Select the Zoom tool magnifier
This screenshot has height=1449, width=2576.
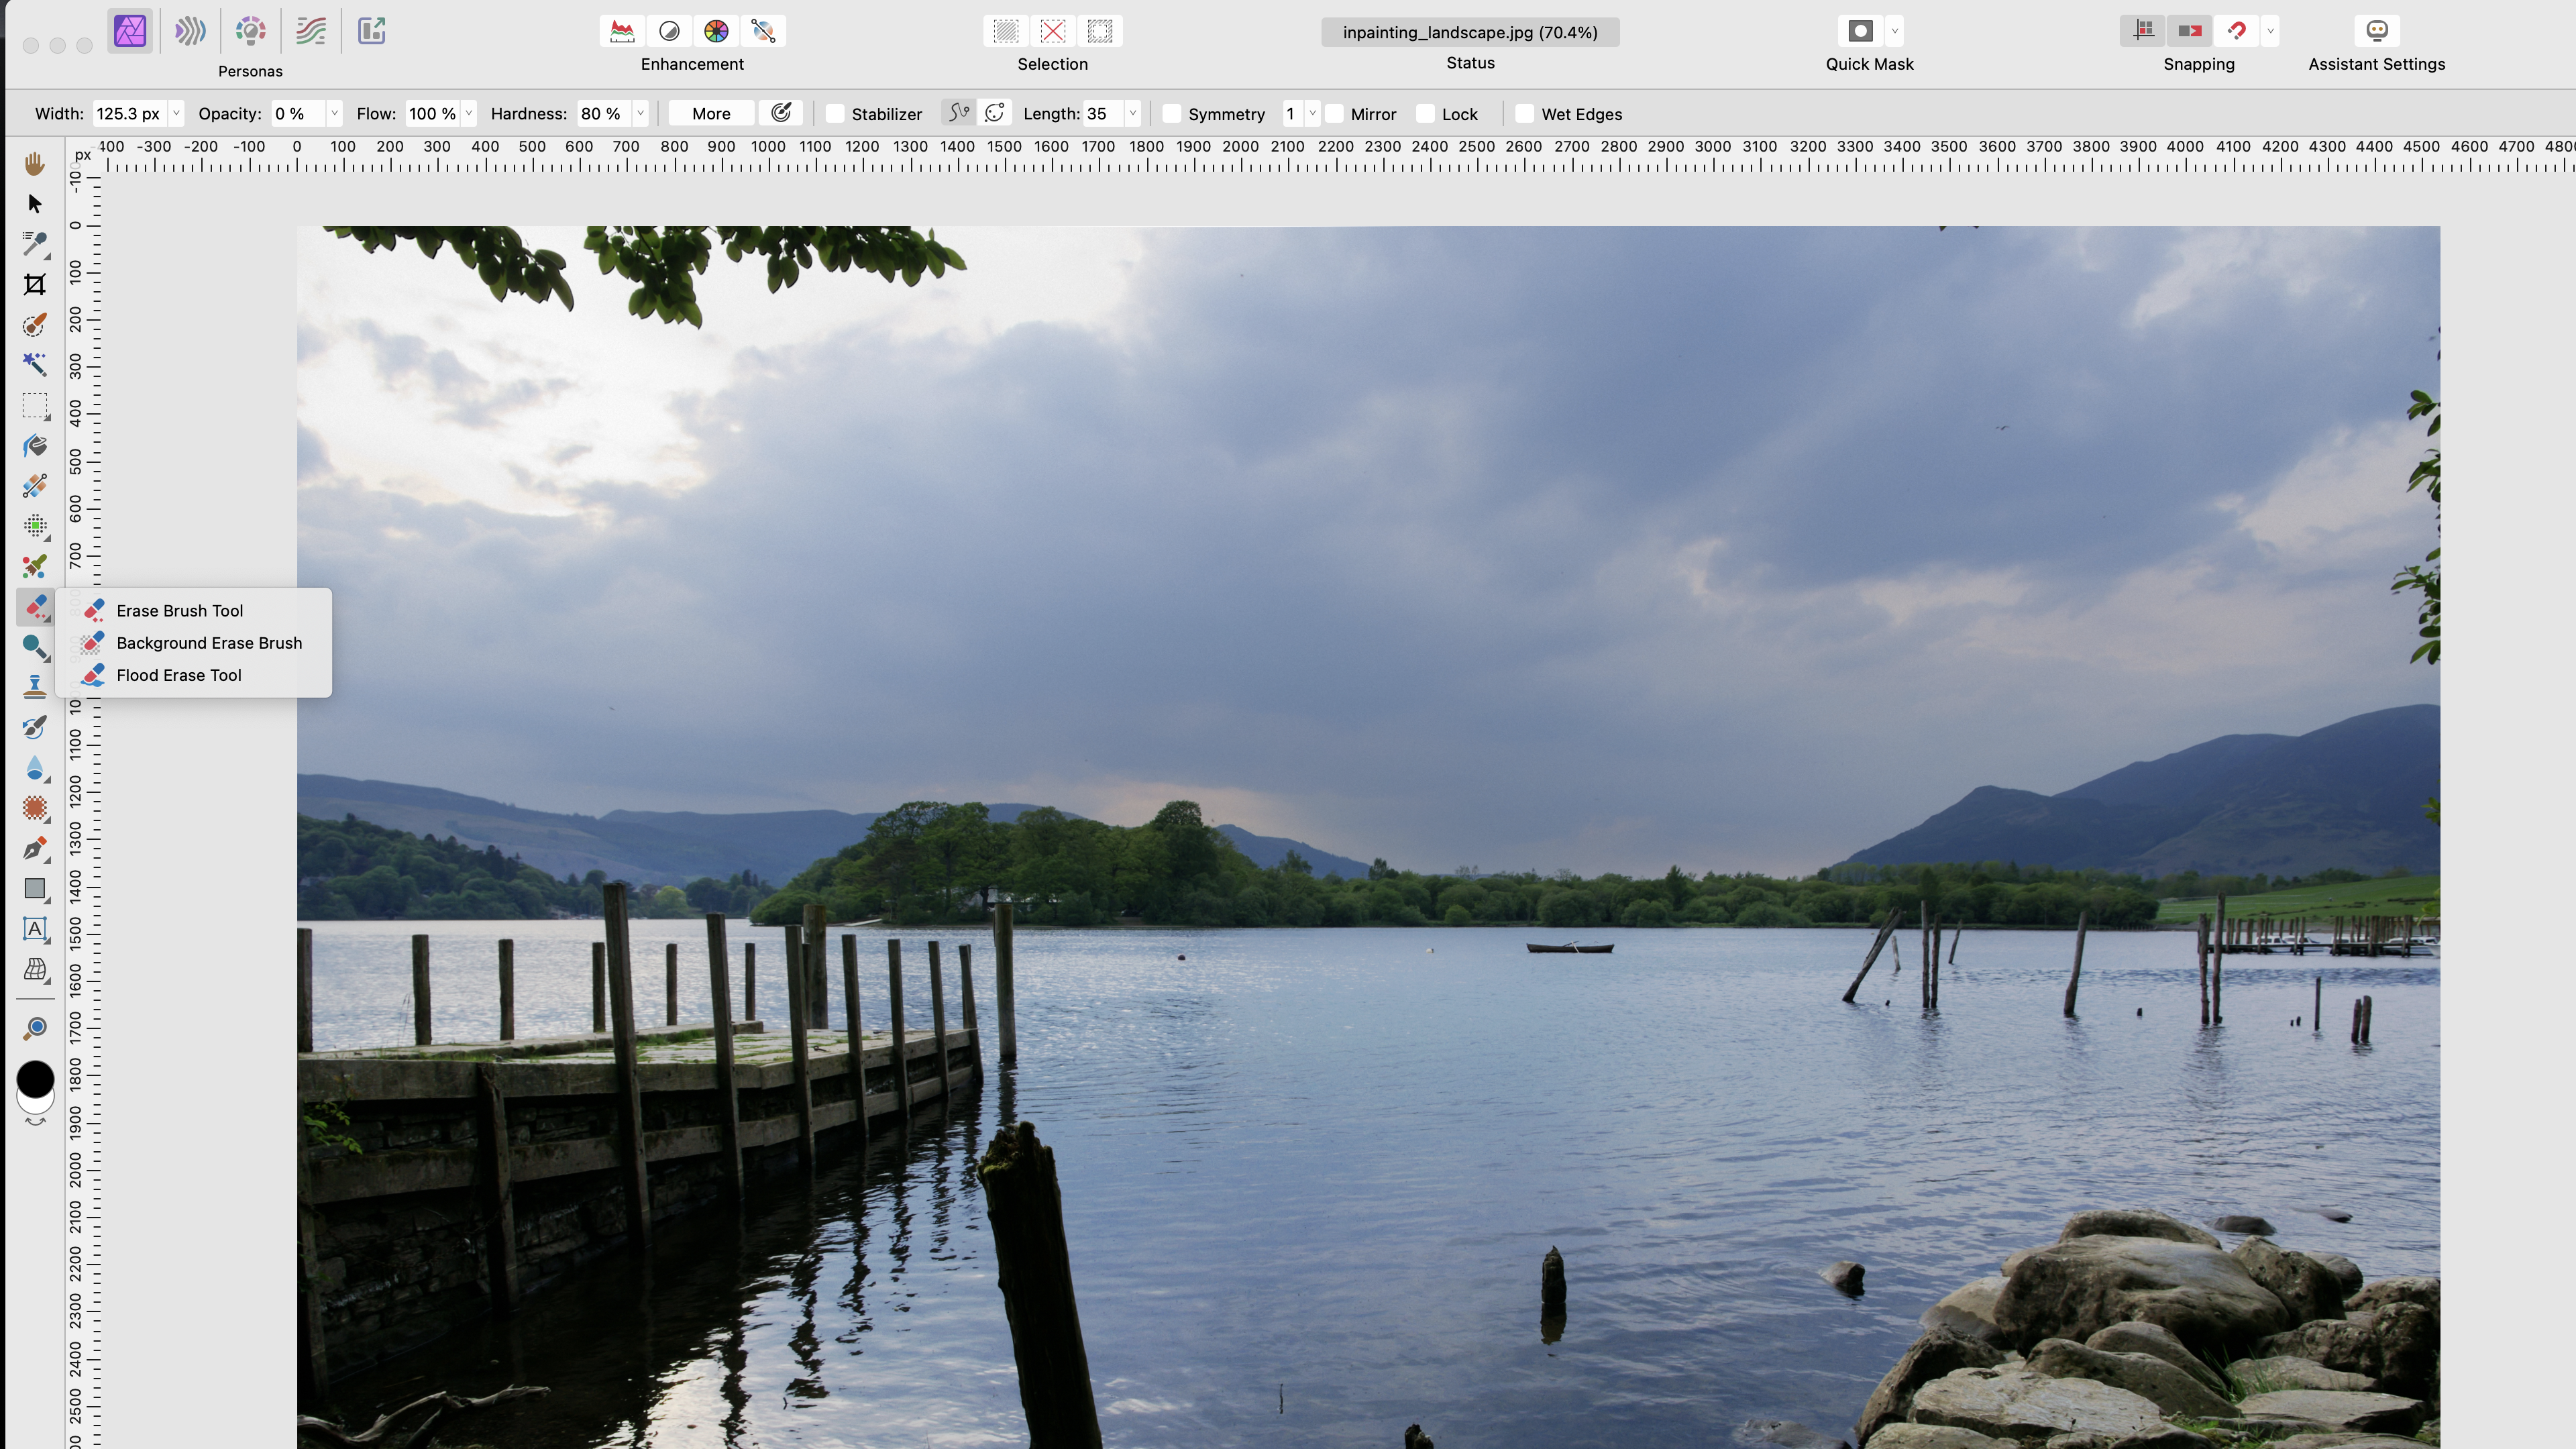35,1028
